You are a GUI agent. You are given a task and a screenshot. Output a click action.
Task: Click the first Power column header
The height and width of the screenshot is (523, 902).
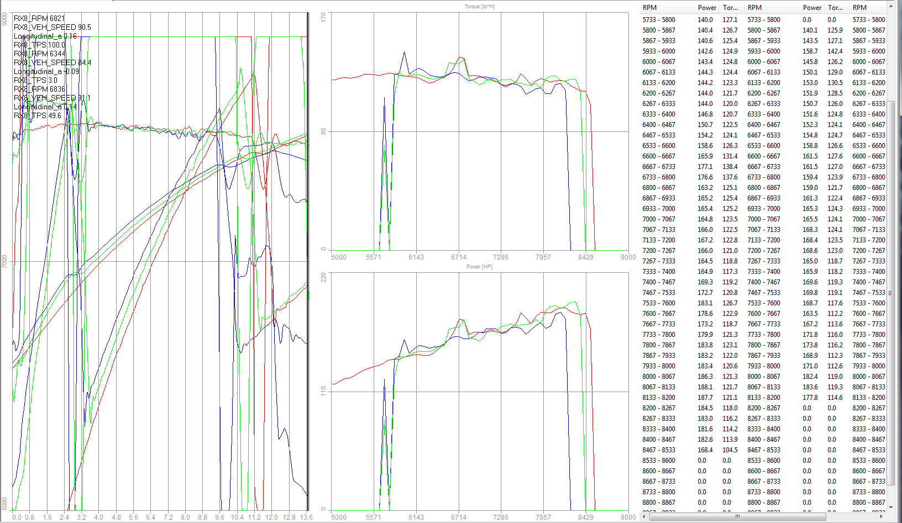pyautogui.click(x=707, y=8)
